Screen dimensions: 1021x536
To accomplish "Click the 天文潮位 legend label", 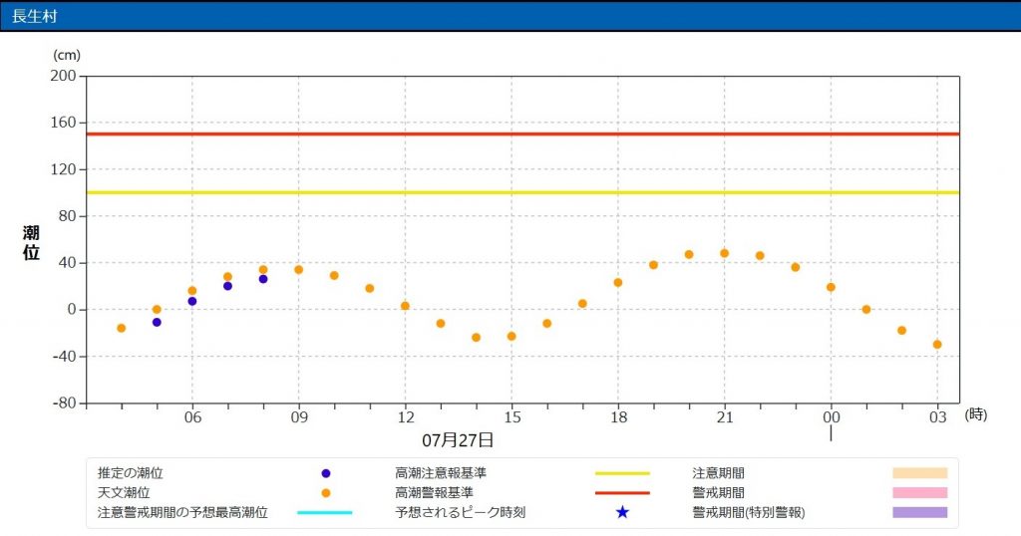I will [x=124, y=493].
